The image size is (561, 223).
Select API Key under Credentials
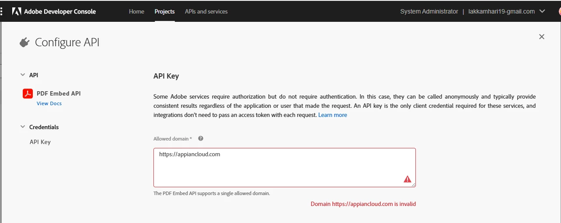(x=40, y=142)
